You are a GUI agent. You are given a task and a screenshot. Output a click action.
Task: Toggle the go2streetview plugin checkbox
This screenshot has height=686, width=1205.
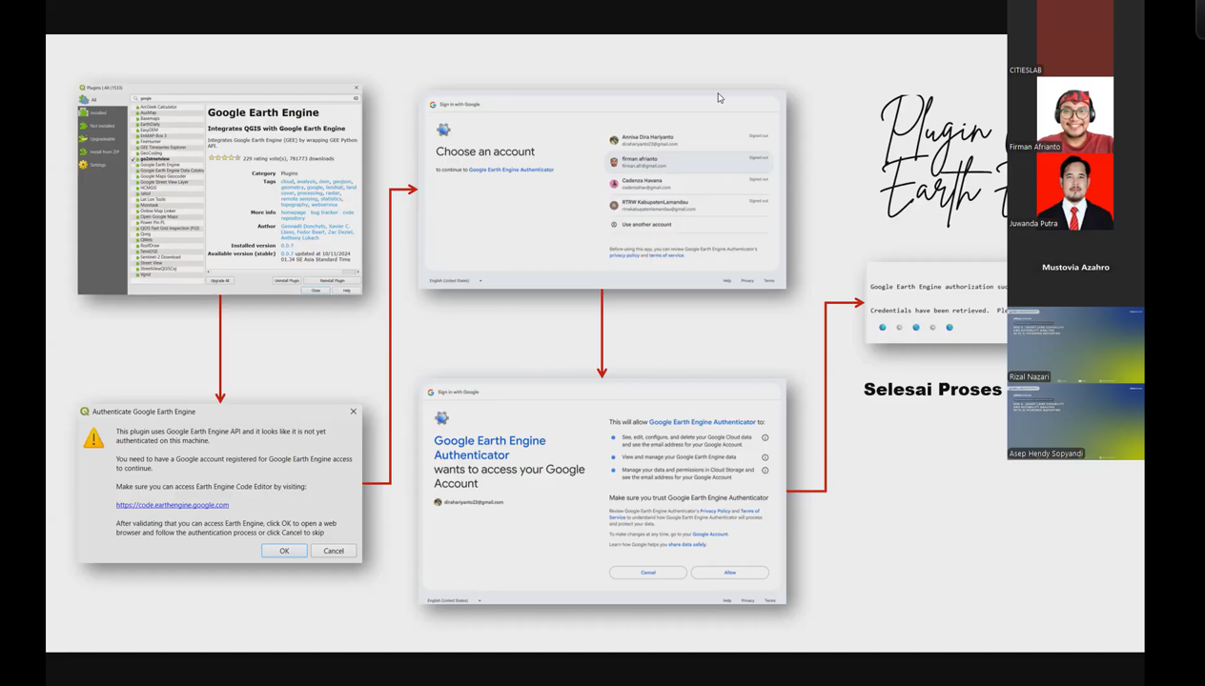[133, 159]
